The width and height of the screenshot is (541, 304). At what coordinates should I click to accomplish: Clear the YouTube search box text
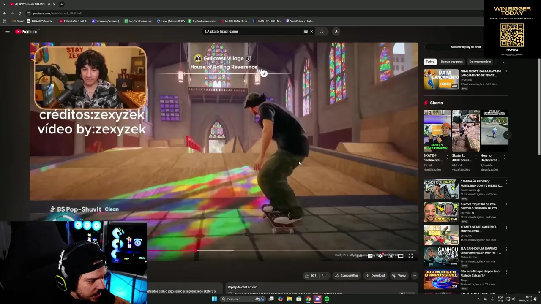[x=311, y=31]
